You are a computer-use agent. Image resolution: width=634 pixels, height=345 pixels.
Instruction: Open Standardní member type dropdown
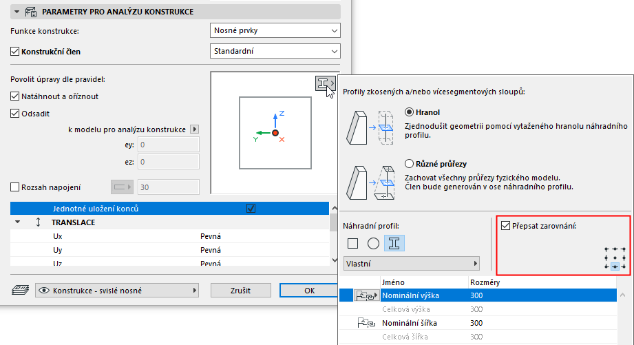tap(275, 51)
